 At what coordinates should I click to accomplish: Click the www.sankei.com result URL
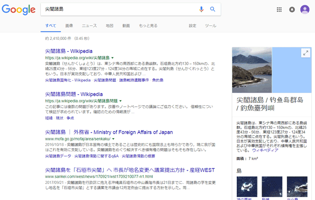tap(99, 177)
